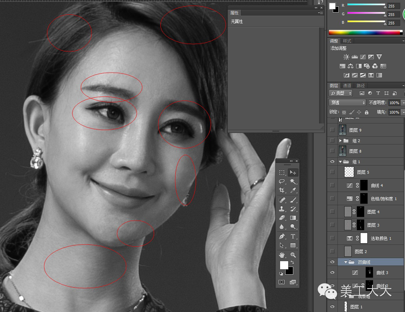The height and width of the screenshot is (312, 405).
Task: Pick a color from the spectrum ramp
Action: point(366,32)
